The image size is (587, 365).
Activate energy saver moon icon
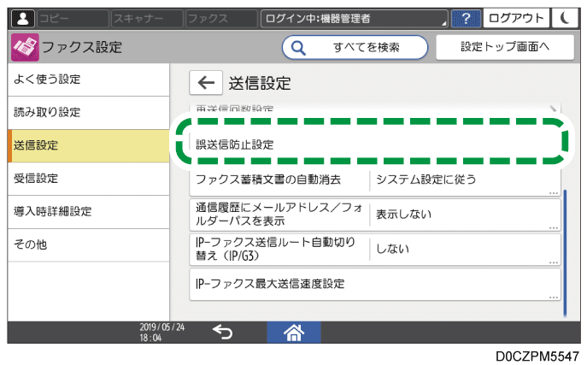pos(565,18)
